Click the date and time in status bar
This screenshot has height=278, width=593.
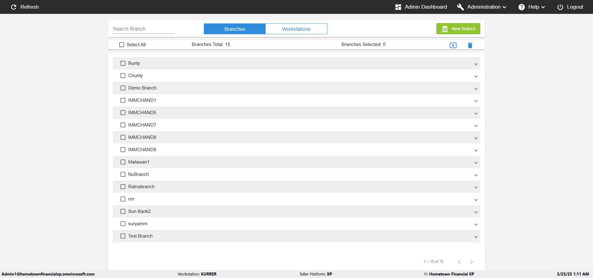pos(573,274)
